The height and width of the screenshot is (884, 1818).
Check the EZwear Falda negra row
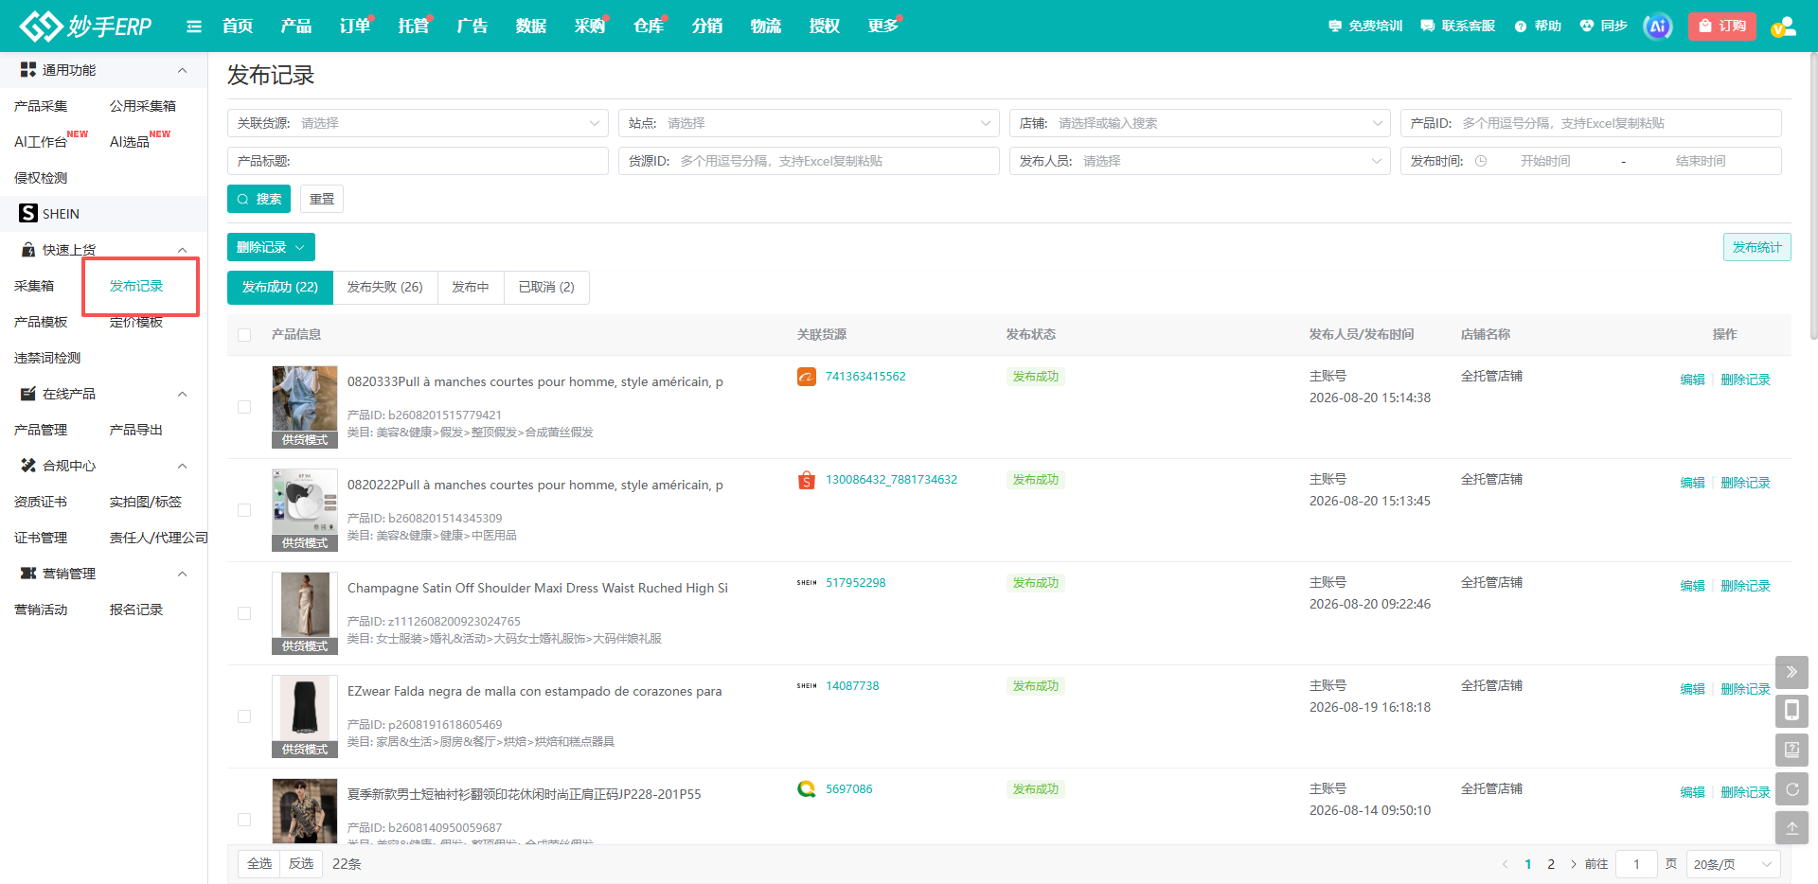click(244, 716)
